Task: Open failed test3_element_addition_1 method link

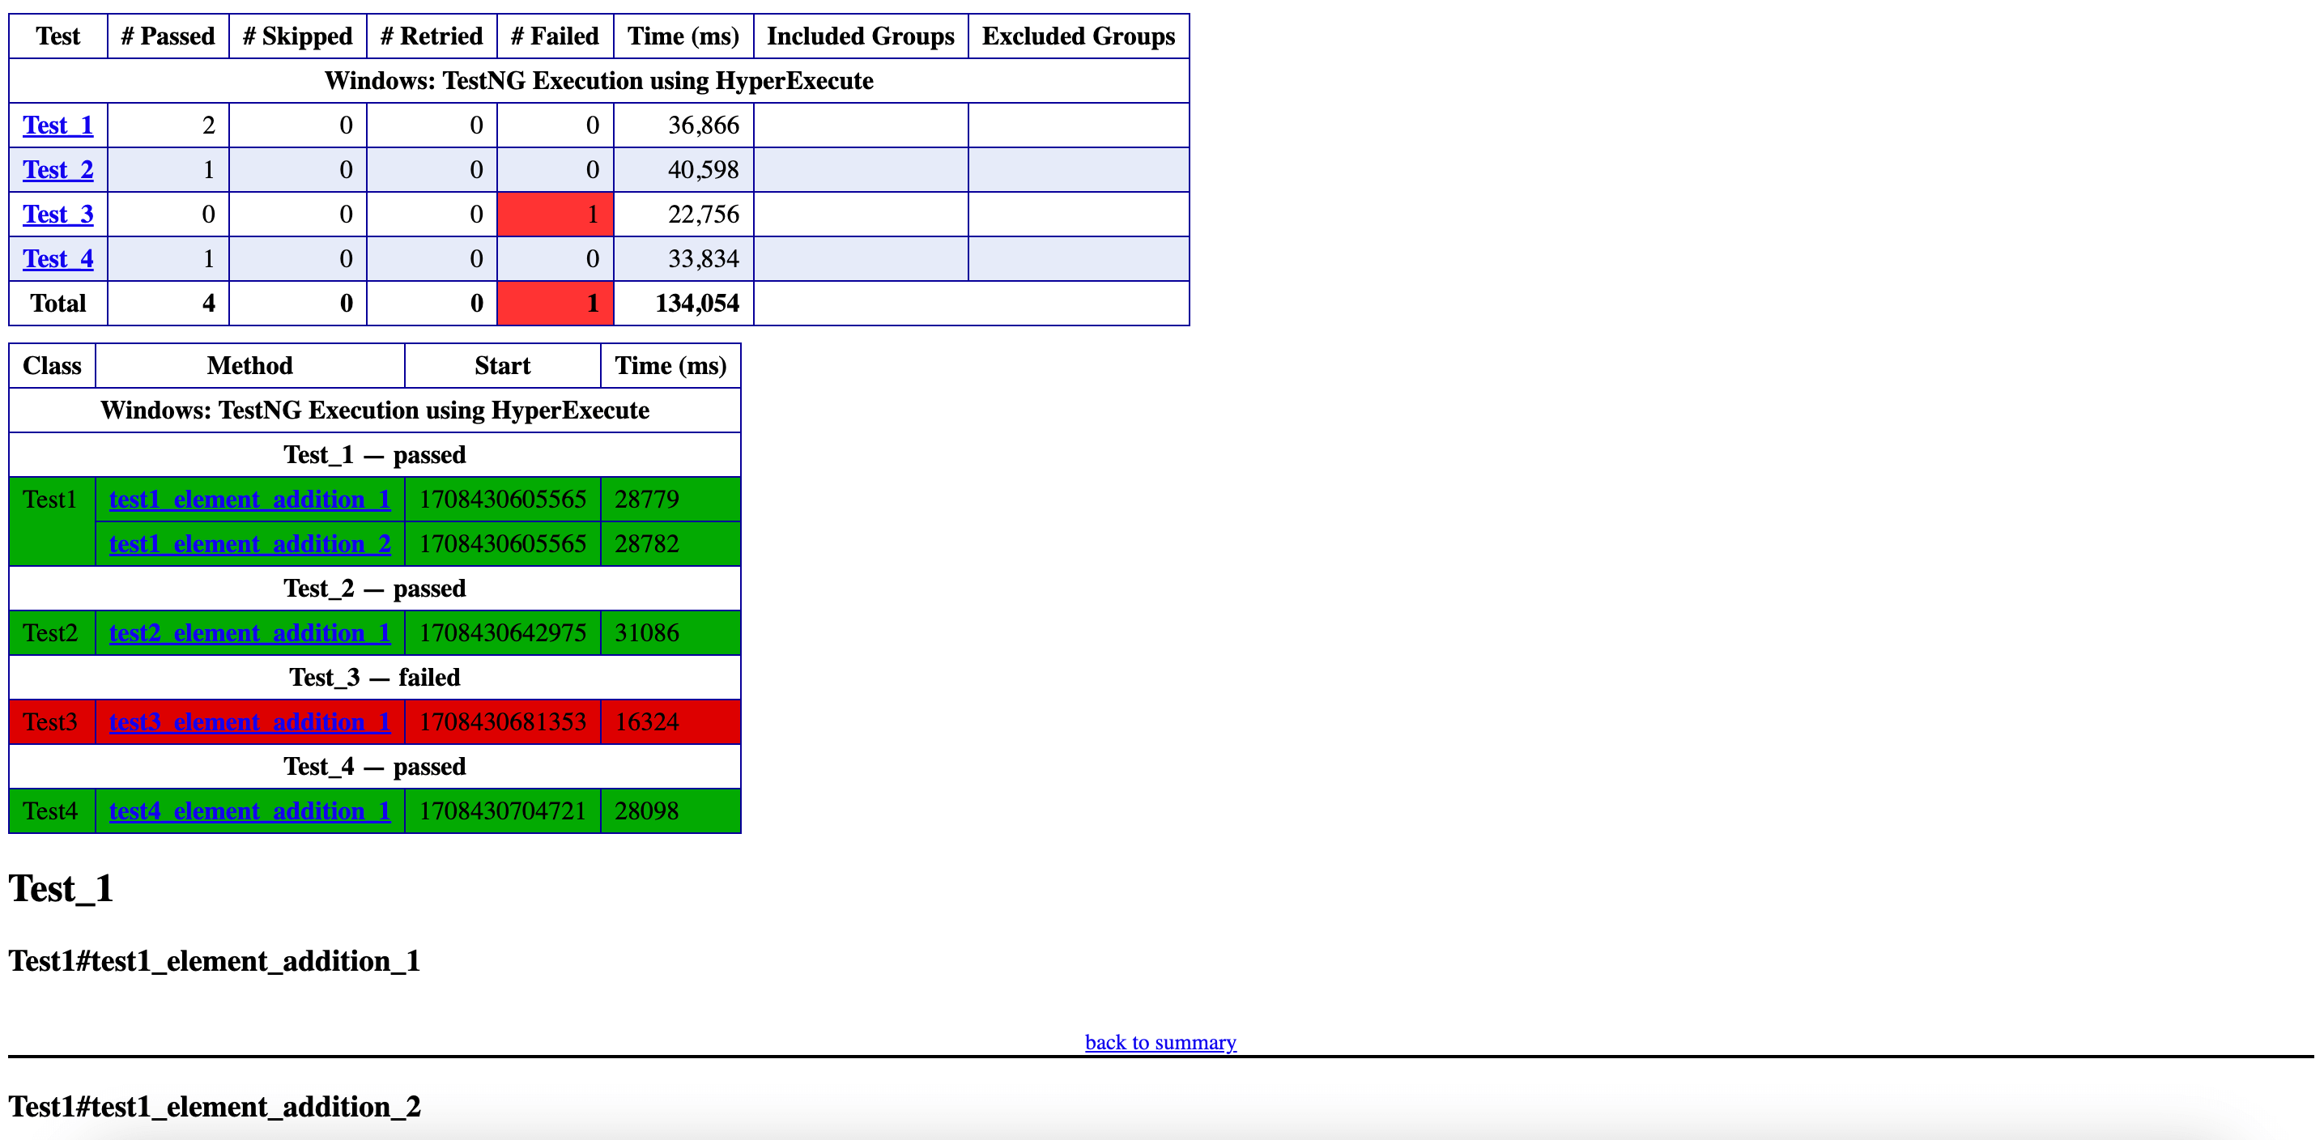Action: coord(250,722)
